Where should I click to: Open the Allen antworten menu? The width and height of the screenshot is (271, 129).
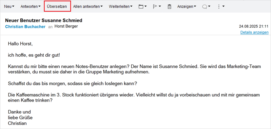88,7
